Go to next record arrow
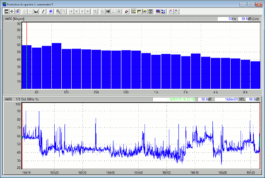Screen dimensions: 265x178 pos(82,11)
